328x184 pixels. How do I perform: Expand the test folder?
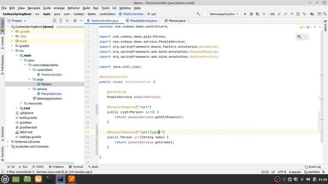(x=16, y=108)
